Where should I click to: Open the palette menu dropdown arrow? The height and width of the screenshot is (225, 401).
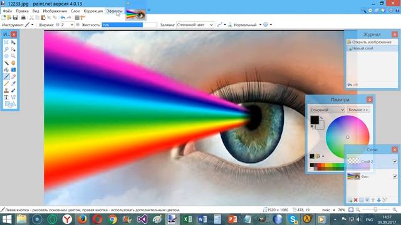tap(323, 156)
